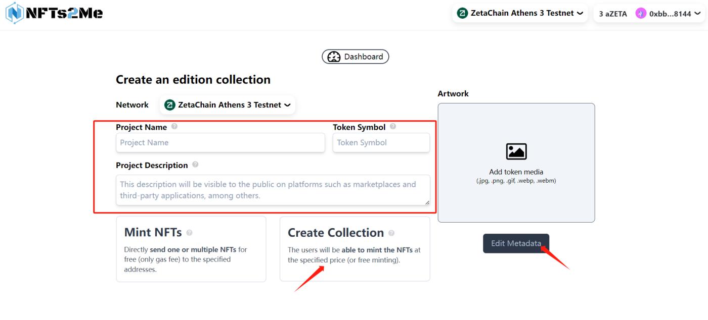Focus the Project Name input field
Image resolution: width=708 pixels, height=320 pixels.
point(220,142)
